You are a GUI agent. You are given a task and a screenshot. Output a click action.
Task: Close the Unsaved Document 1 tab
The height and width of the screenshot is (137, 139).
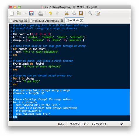click(x=62, y=21)
